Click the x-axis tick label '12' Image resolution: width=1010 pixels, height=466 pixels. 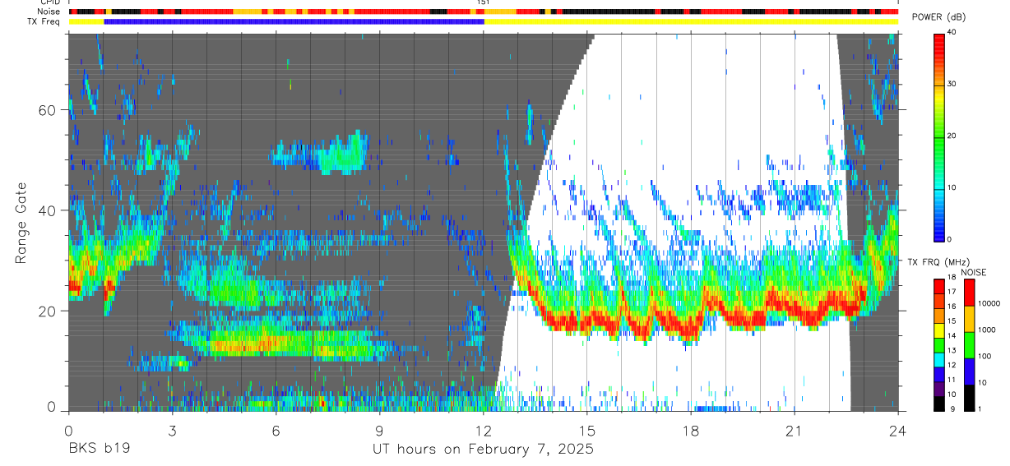pos(484,431)
